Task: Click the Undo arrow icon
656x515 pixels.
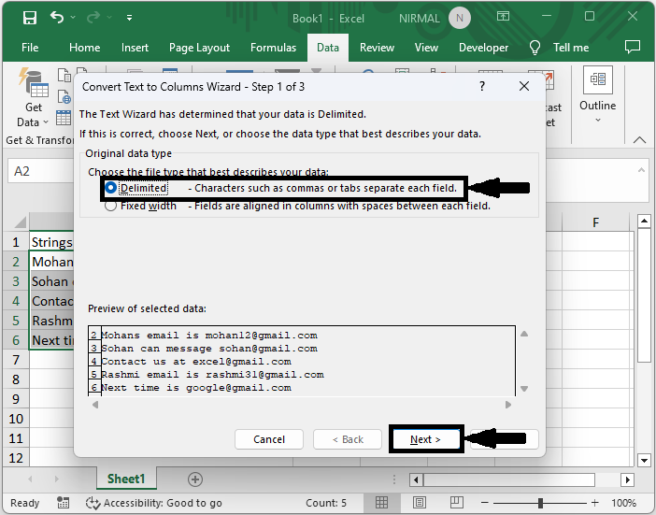Action: [x=58, y=18]
